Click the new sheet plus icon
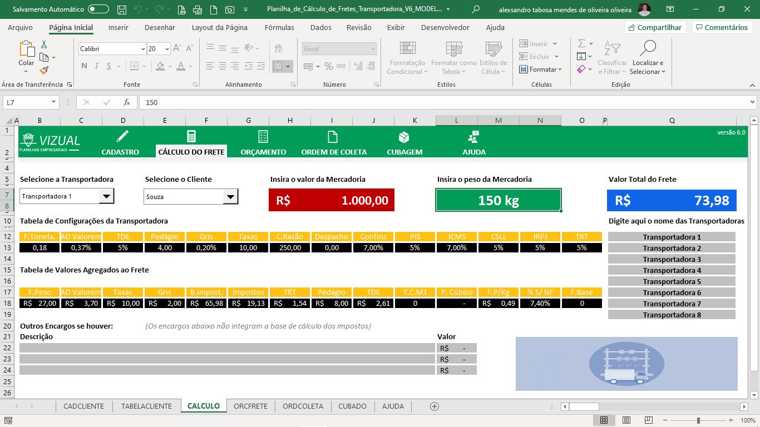 tap(435, 406)
